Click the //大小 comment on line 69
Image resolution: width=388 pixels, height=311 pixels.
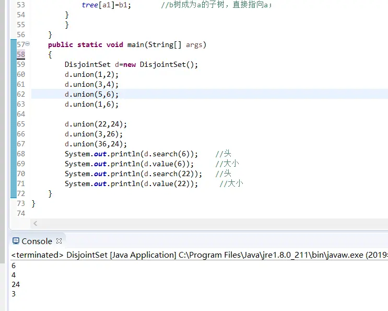(x=227, y=164)
